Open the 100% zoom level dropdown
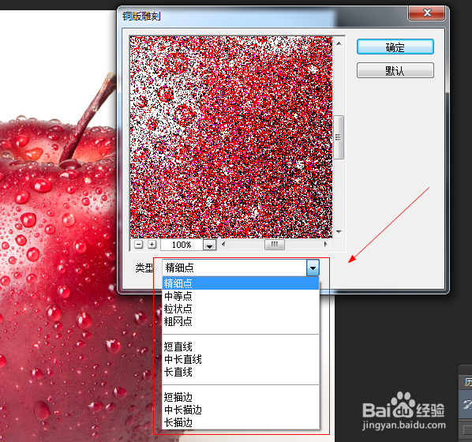This screenshot has height=442, width=472. (209, 245)
